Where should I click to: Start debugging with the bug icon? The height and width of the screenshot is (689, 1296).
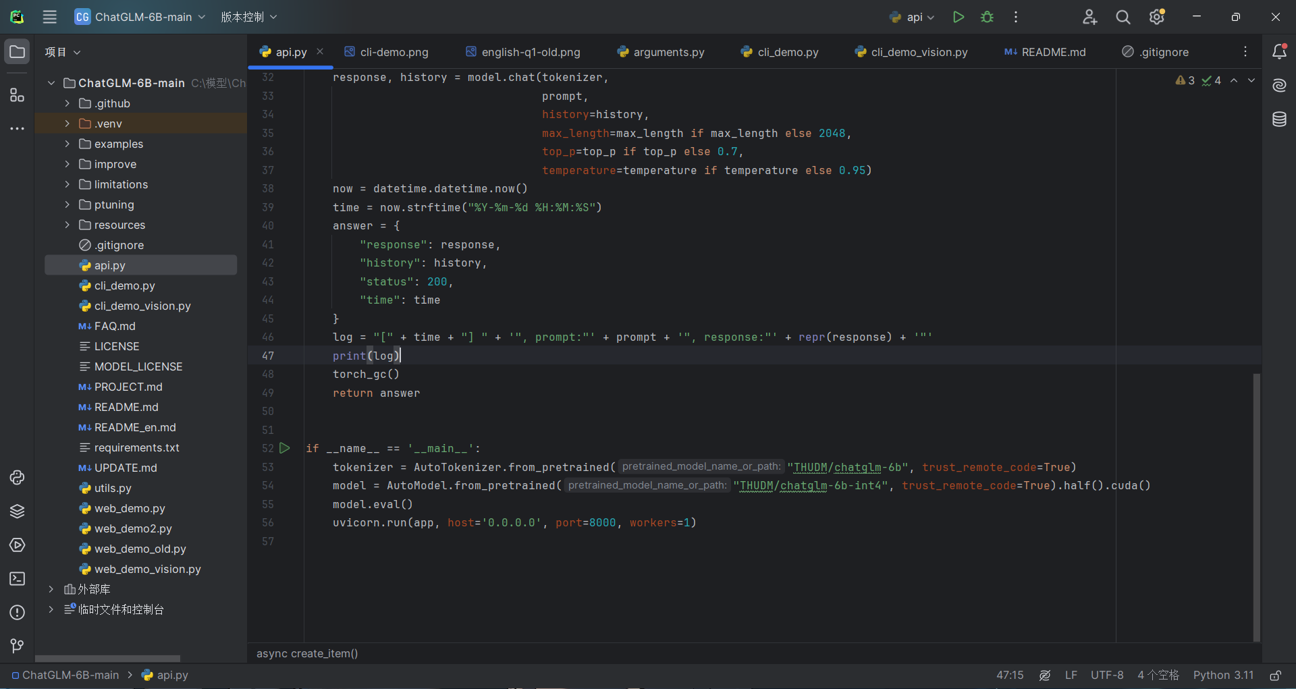point(987,17)
